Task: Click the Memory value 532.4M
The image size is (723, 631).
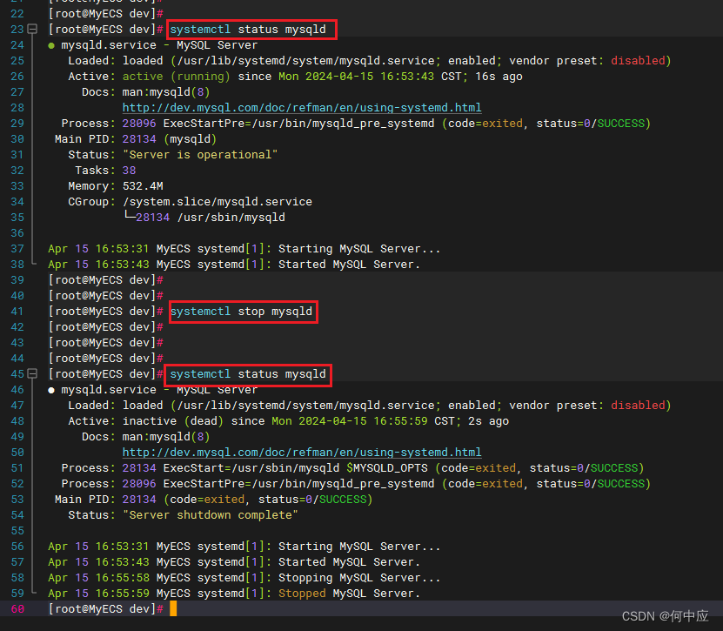Action: coord(143,186)
